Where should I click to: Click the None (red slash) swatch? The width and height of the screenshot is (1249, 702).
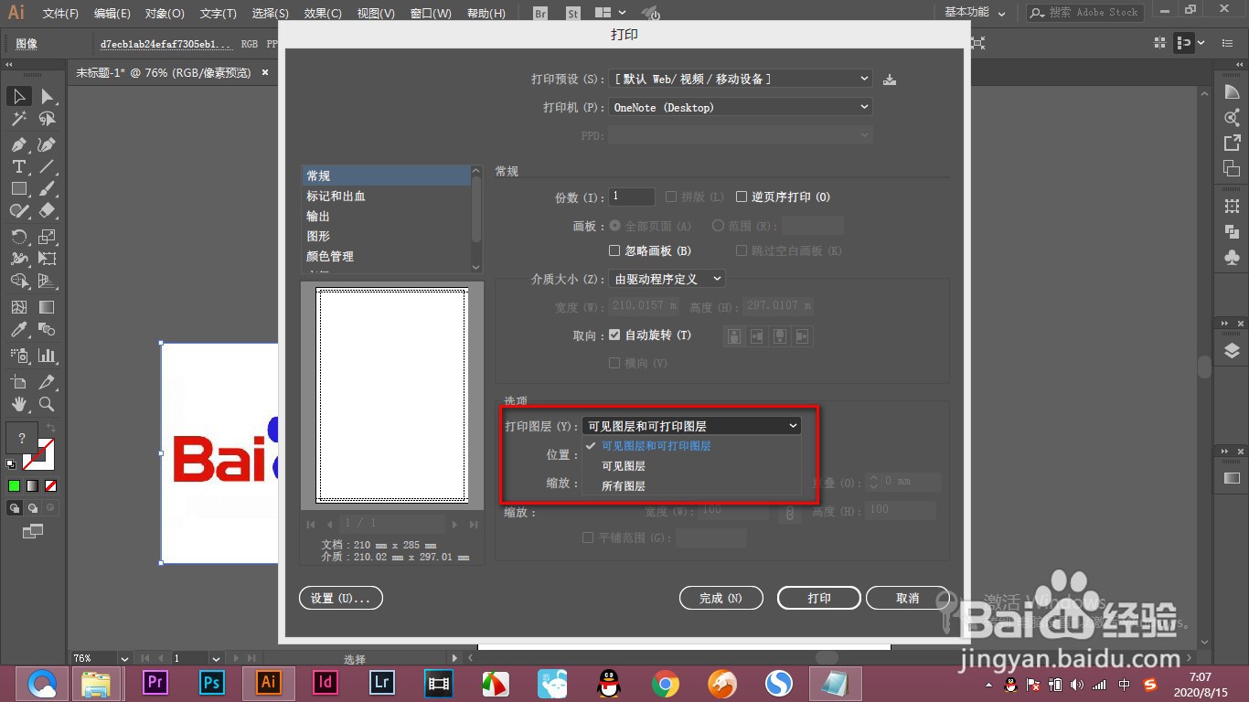pyautogui.click(x=50, y=486)
